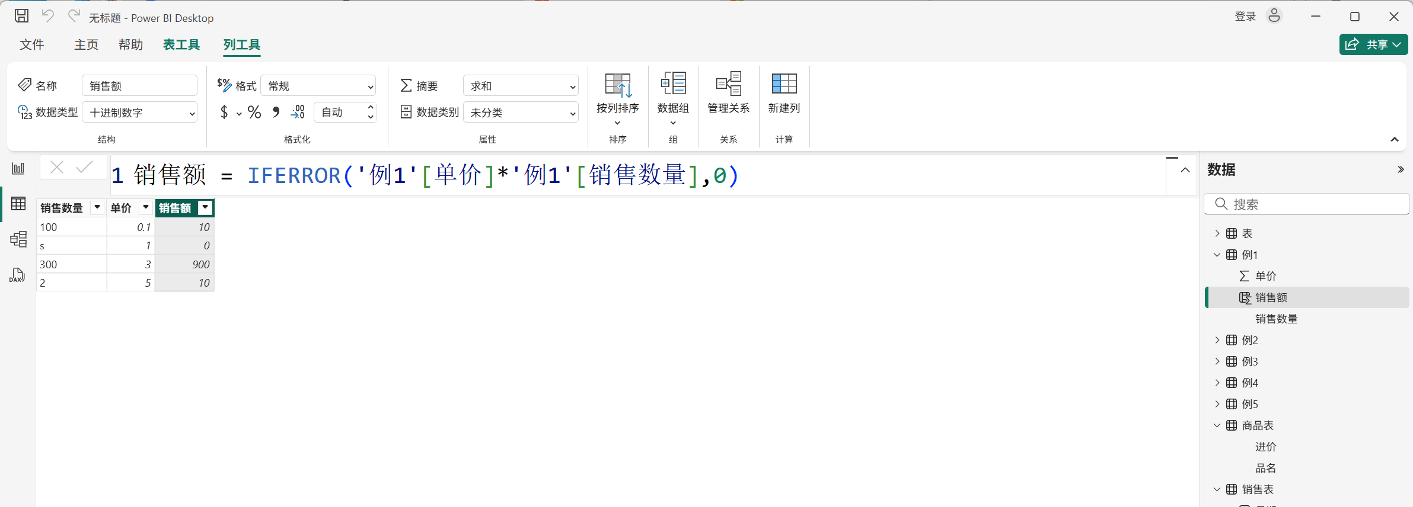1413x507 pixels.
Task: Select the 销售数量 field in 例1
Action: [x=1277, y=319]
